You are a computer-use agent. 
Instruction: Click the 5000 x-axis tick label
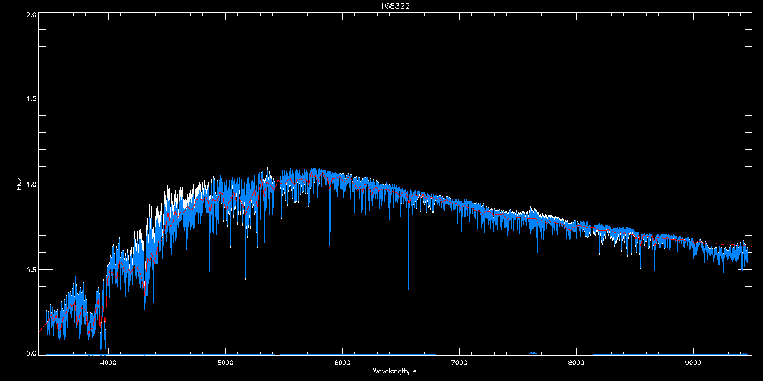coord(225,363)
